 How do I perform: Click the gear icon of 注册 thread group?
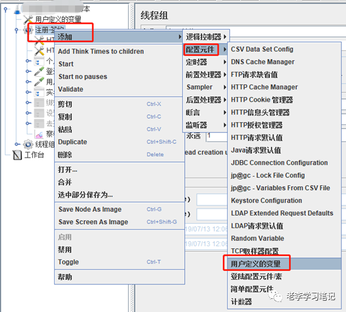[x=28, y=29]
